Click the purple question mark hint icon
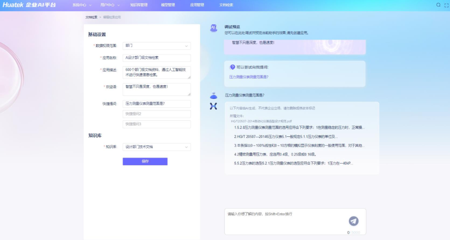 232,67
